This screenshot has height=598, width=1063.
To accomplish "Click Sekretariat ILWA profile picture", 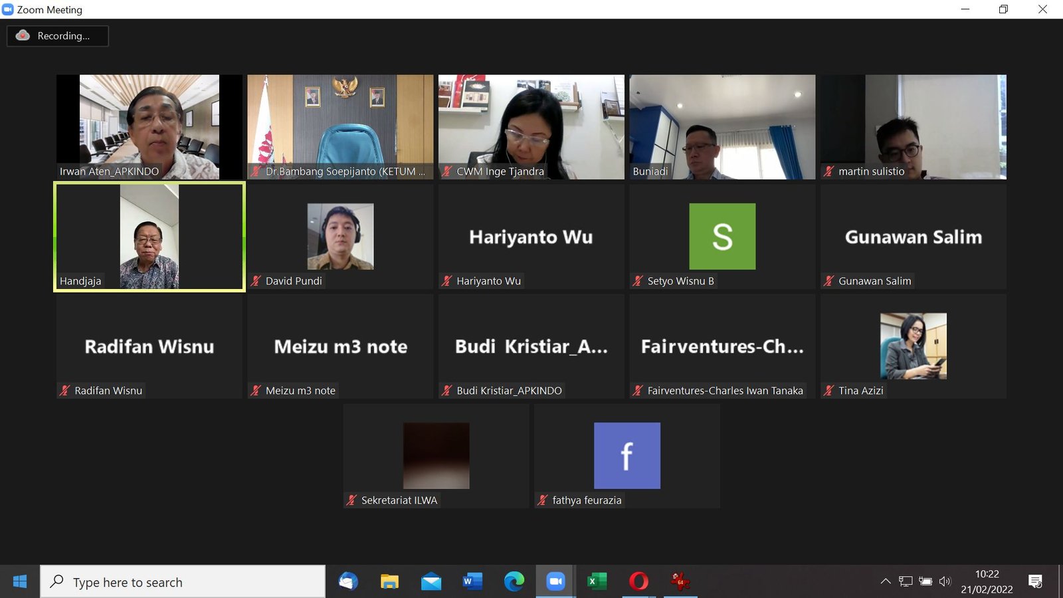I will coord(436,456).
